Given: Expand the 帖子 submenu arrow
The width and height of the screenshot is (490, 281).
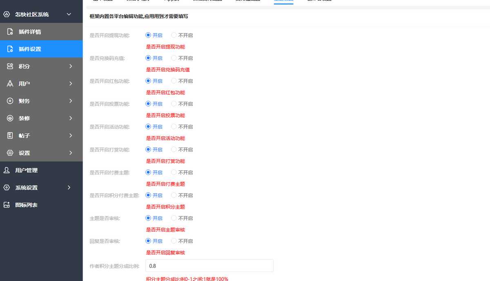Looking at the screenshot, I should [71, 136].
